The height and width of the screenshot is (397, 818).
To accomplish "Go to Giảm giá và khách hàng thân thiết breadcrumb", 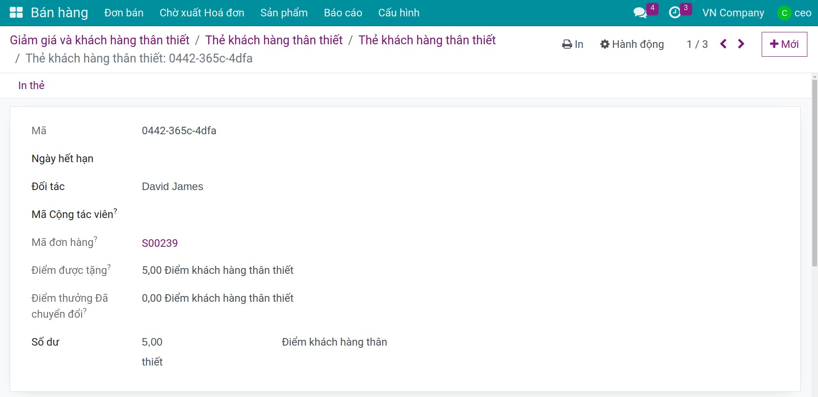I will pos(100,40).
